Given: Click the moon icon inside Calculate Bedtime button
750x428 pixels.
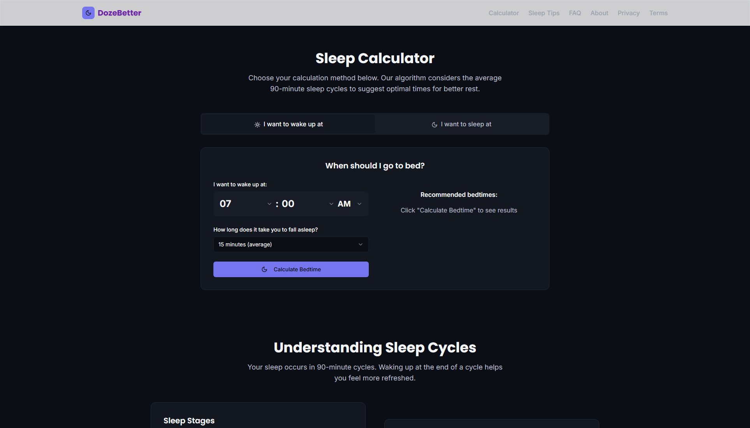Looking at the screenshot, I should (264, 269).
